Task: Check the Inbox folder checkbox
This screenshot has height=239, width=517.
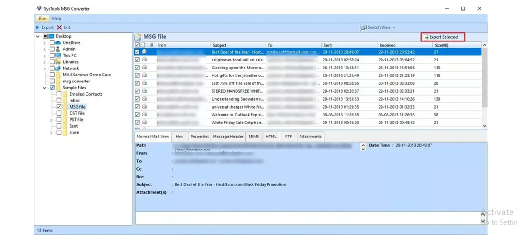Action: click(x=59, y=100)
